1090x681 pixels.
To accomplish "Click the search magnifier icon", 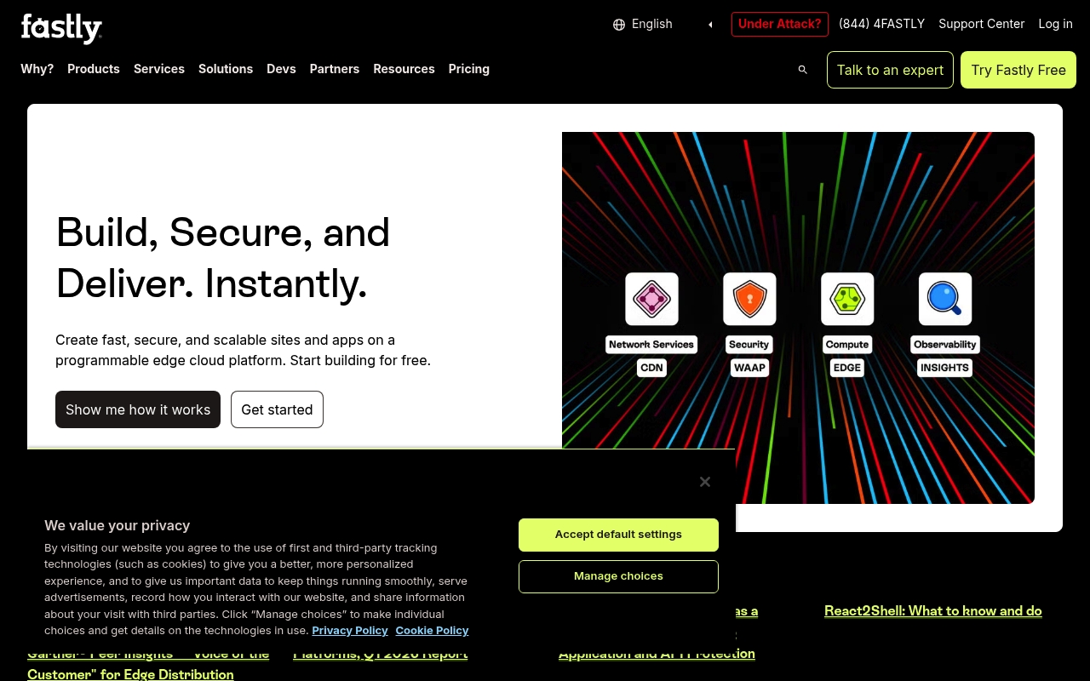I will click(x=802, y=70).
